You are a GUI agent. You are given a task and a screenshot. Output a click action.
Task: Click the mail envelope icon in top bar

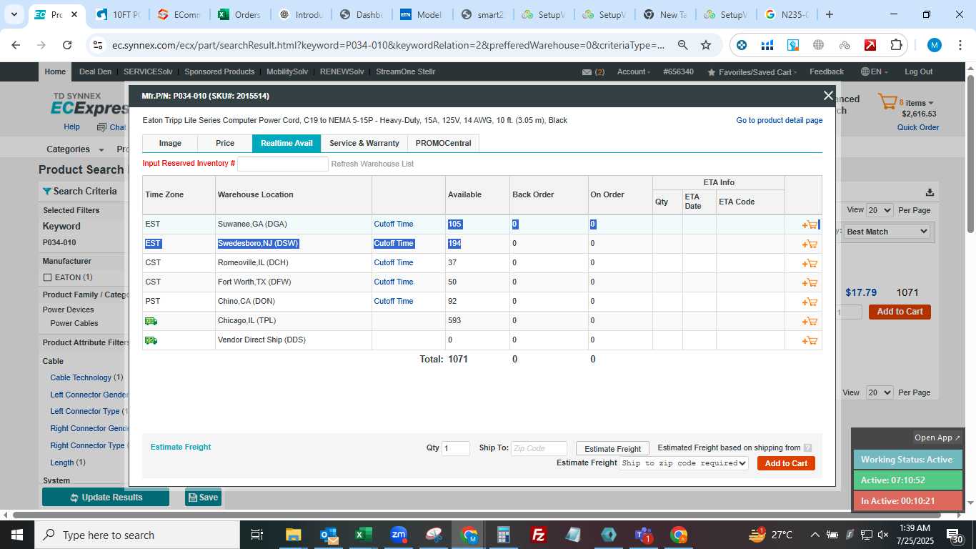587,72
